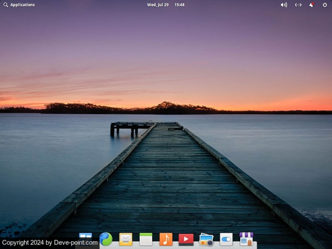Open the Videos app red play icon
This screenshot has height=249, width=332.
(x=186, y=239)
